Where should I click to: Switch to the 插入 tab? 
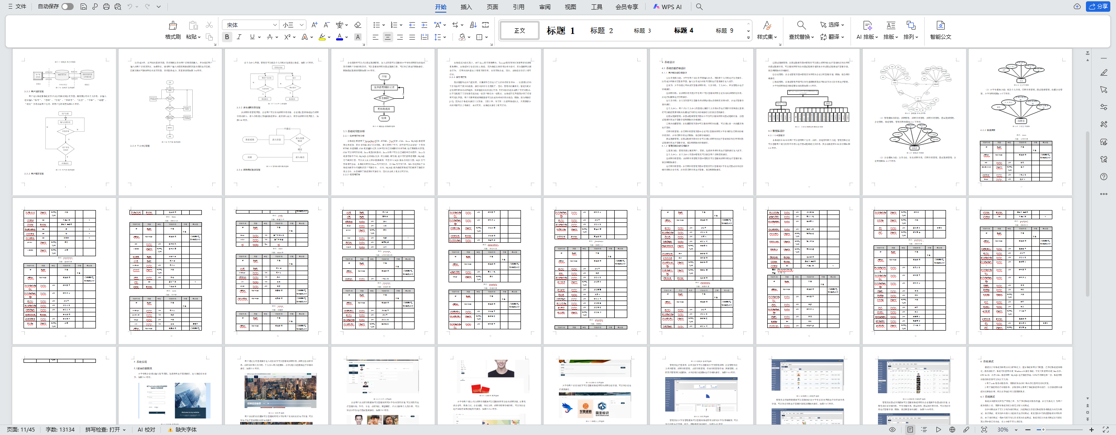click(466, 7)
